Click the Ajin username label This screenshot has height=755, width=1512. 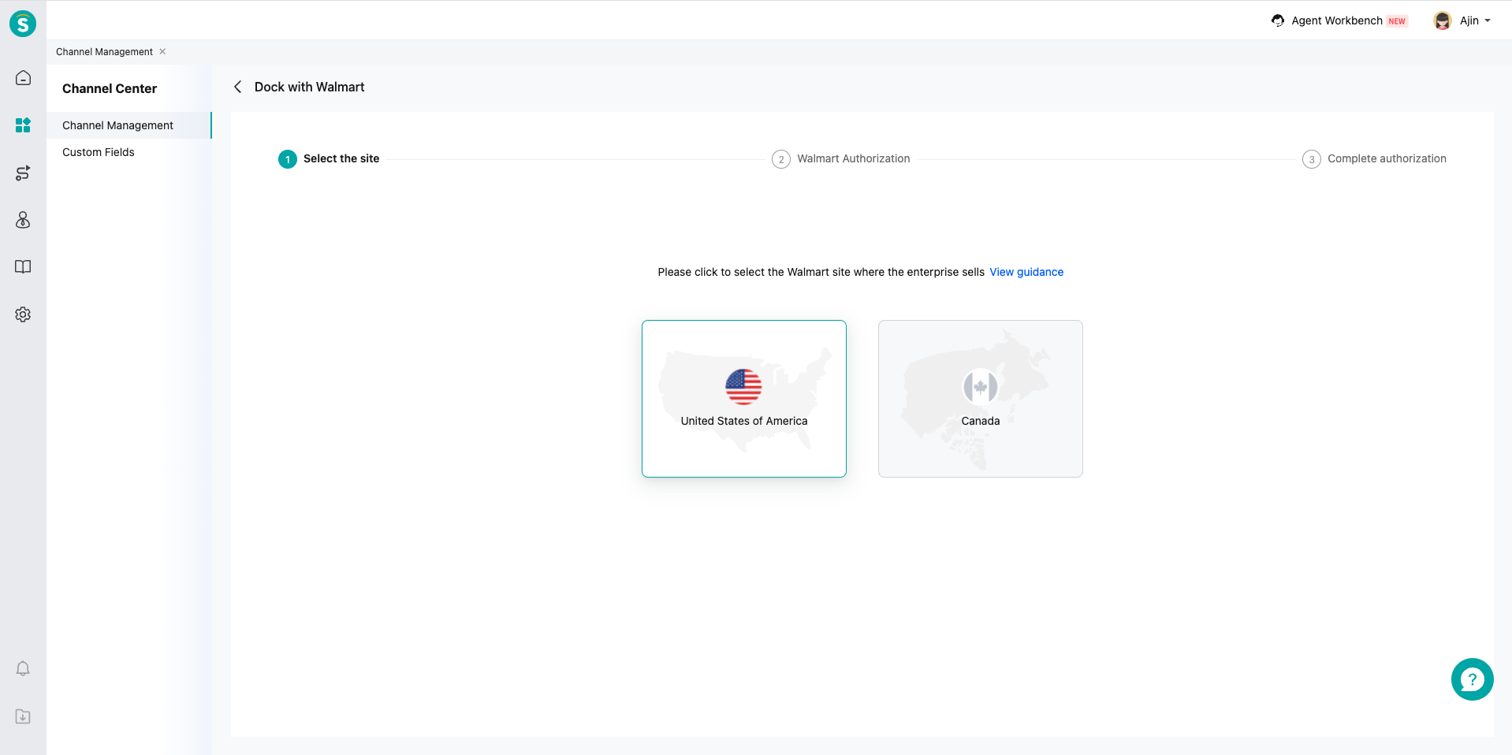1469,20
